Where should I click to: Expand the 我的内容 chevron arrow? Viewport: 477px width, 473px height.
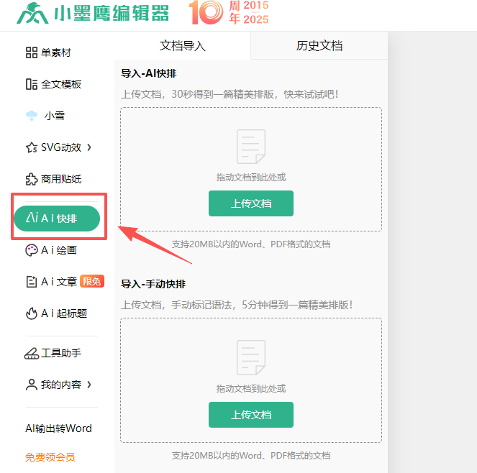click(89, 385)
